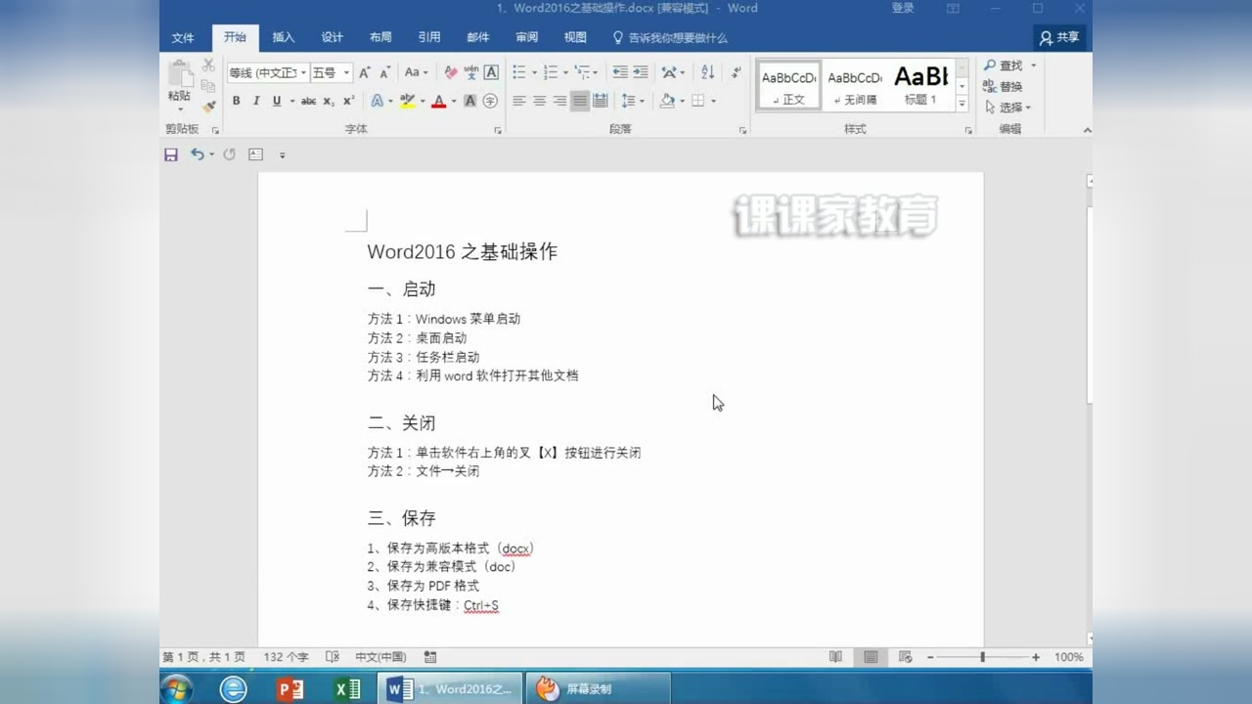Switch to the 插入 tab
This screenshot has width=1252, height=704.
tap(284, 37)
